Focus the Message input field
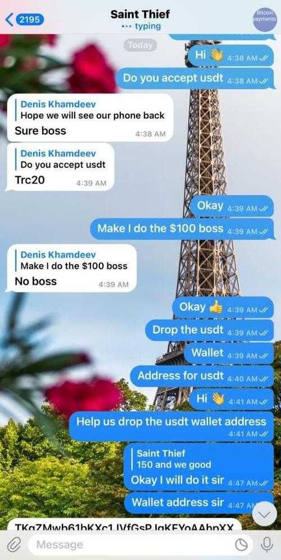This screenshot has width=281, height=560. tap(140, 545)
